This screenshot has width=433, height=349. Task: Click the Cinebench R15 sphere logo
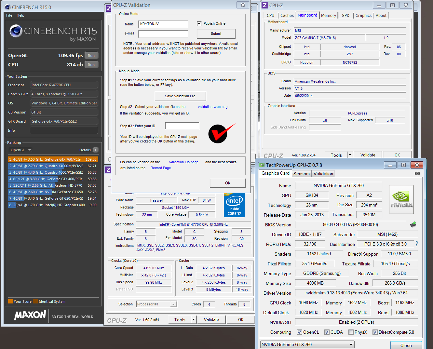tap(16, 31)
